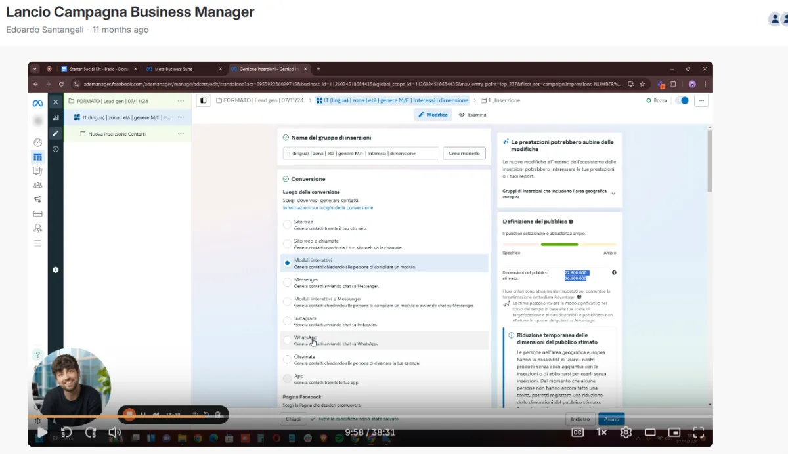Image resolution: width=788 pixels, height=454 pixels.
Task: Select Moduli interattivi e Messenger option
Action: [x=287, y=302]
